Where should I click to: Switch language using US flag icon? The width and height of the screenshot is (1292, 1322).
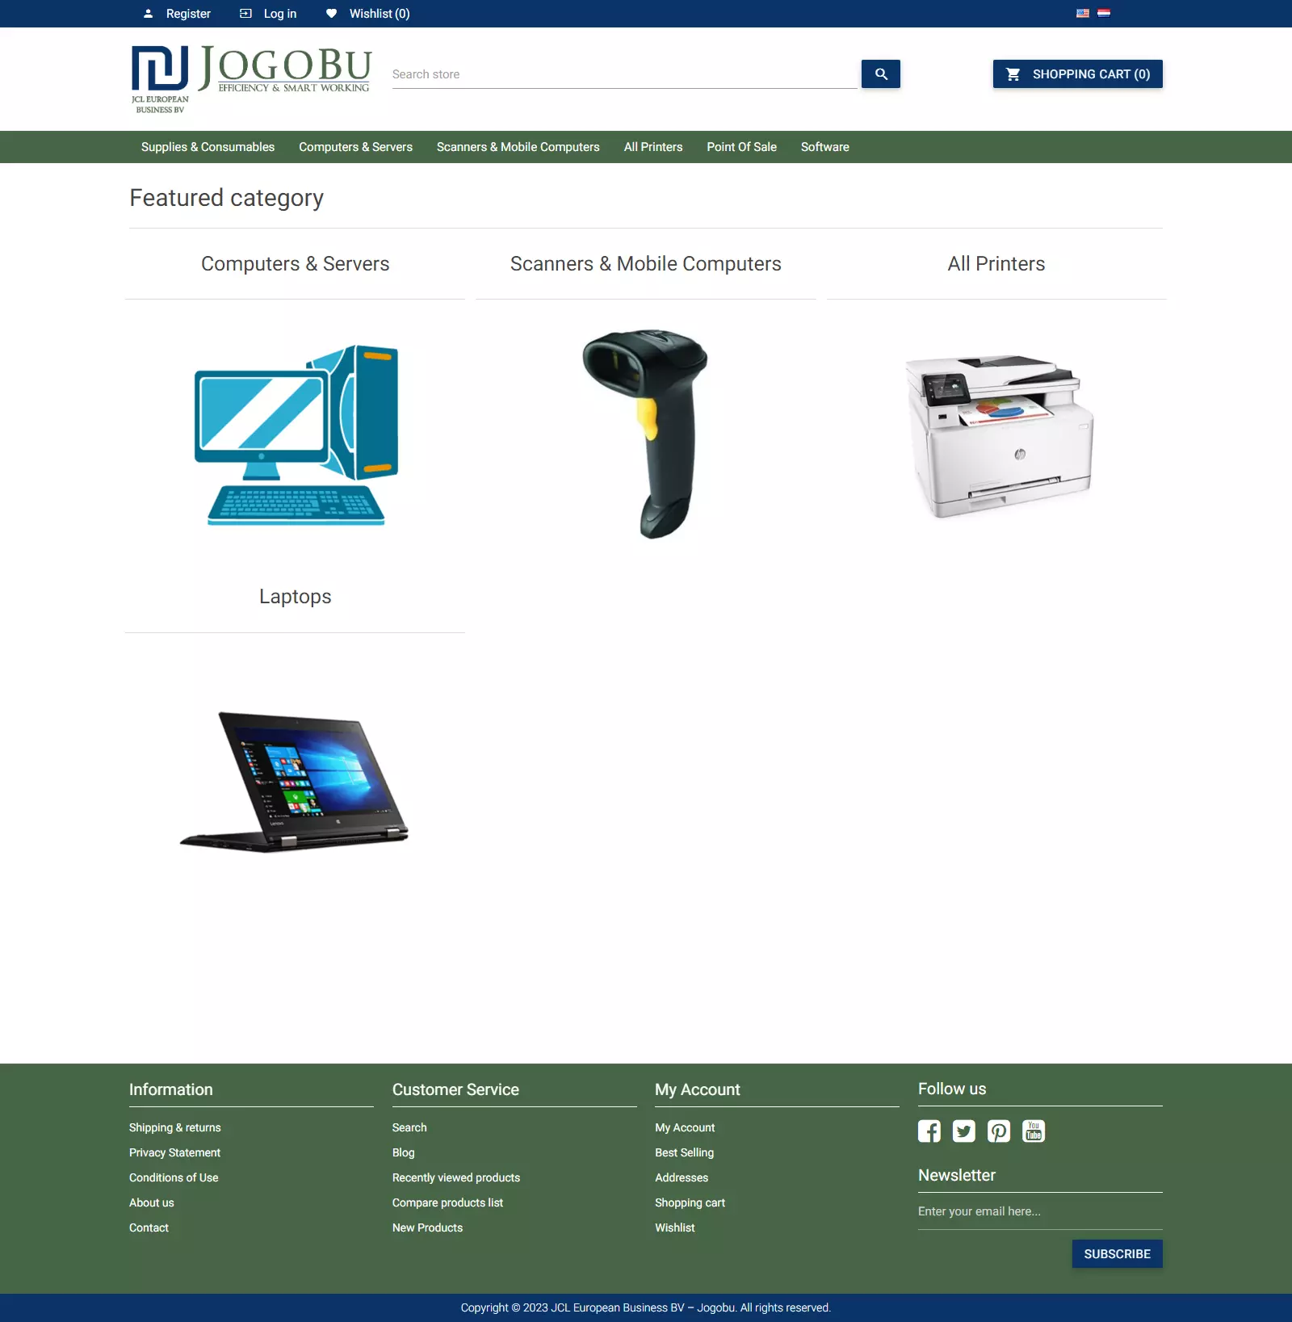point(1083,14)
